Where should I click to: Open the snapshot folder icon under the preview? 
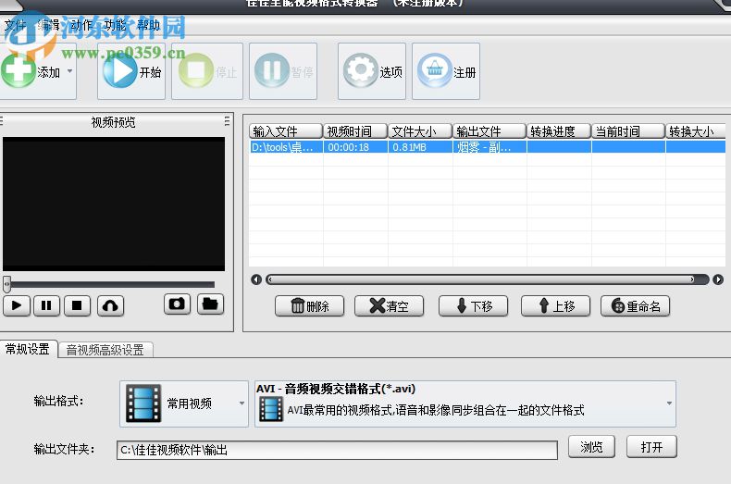point(210,304)
